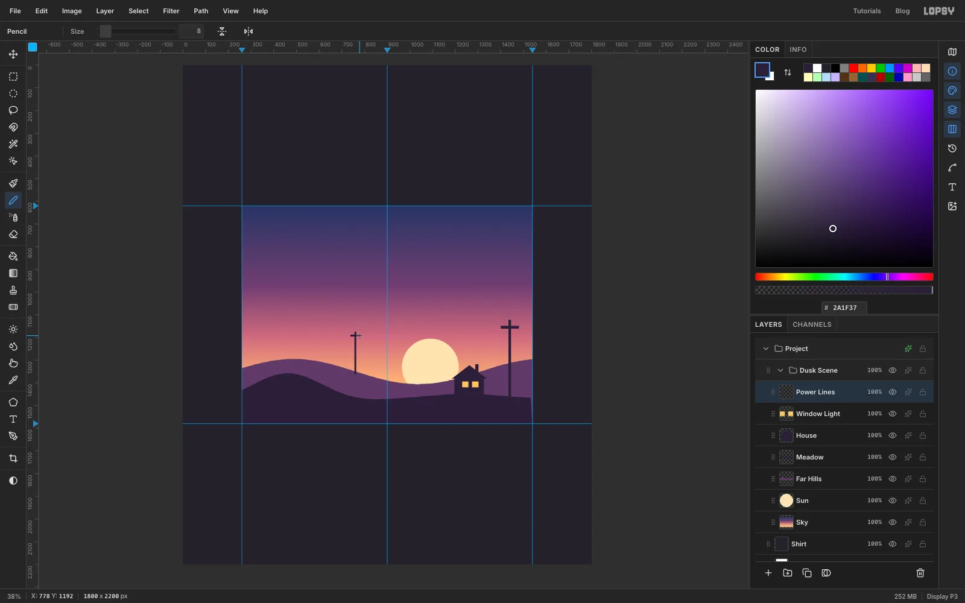
Task: Switch to the Channels tab
Action: point(812,324)
